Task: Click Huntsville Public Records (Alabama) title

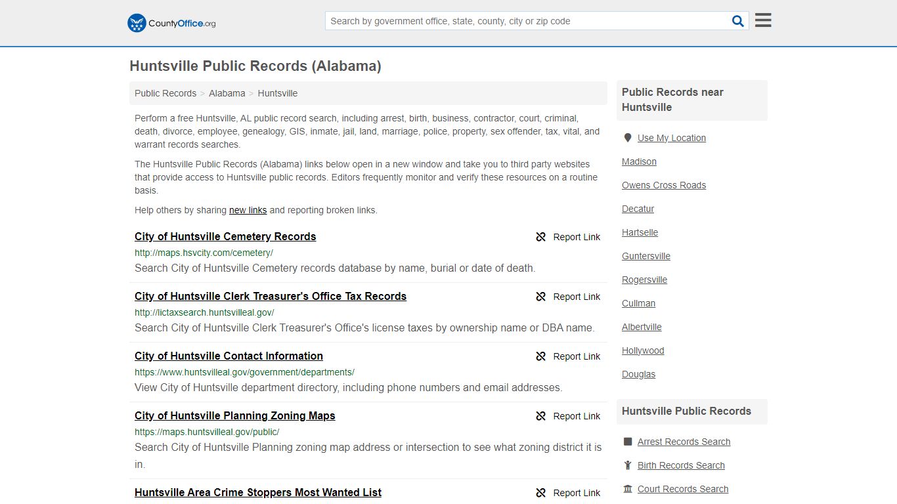Action: 255,66
